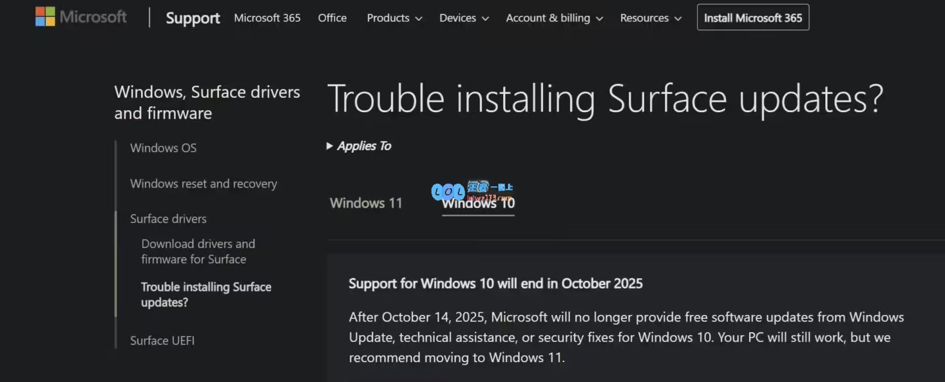Click Trouble installing Surface updates? sidebar link
Screen dimensions: 945x382
[x=206, y=294]
